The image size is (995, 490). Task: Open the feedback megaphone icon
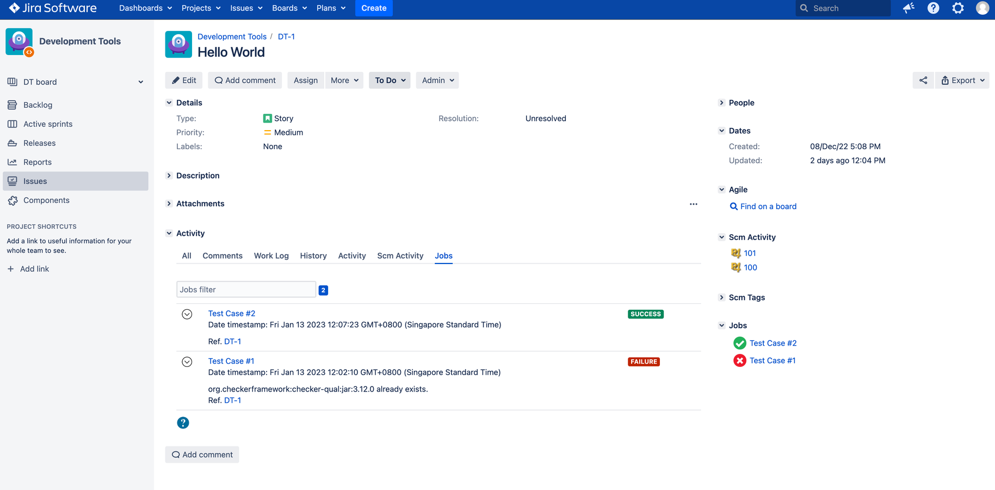[x=909, y=8]
